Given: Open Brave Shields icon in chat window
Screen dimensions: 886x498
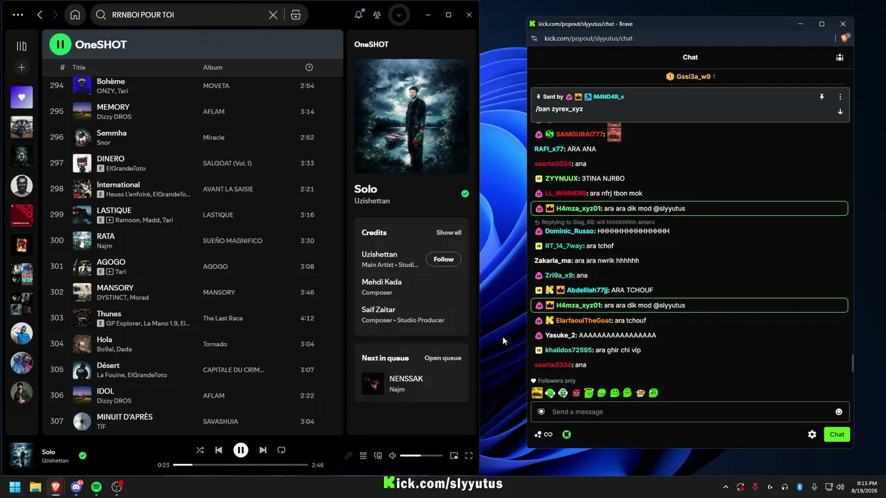Looking at the screenshot, I should click(845, 38).
